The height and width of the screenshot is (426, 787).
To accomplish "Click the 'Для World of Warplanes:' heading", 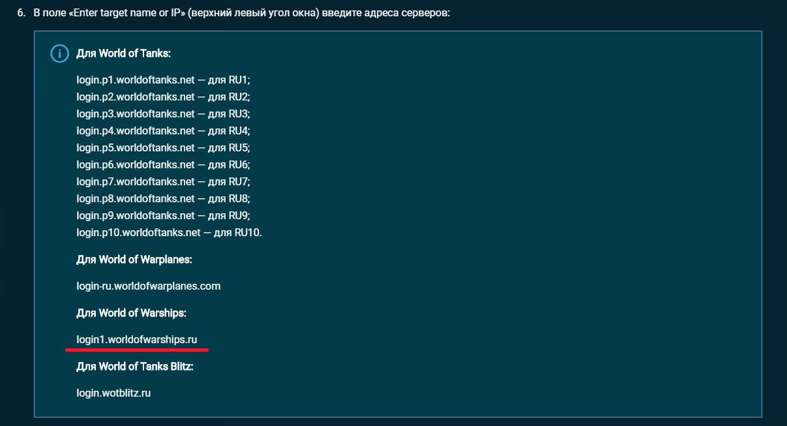I will (x=134, y=259).
